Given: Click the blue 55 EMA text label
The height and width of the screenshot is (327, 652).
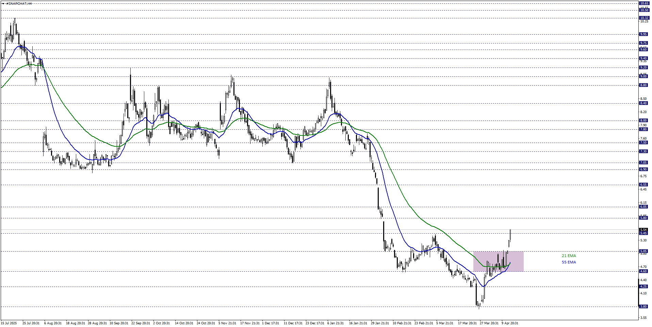Looking at the screenshot, I should point(569,262).
